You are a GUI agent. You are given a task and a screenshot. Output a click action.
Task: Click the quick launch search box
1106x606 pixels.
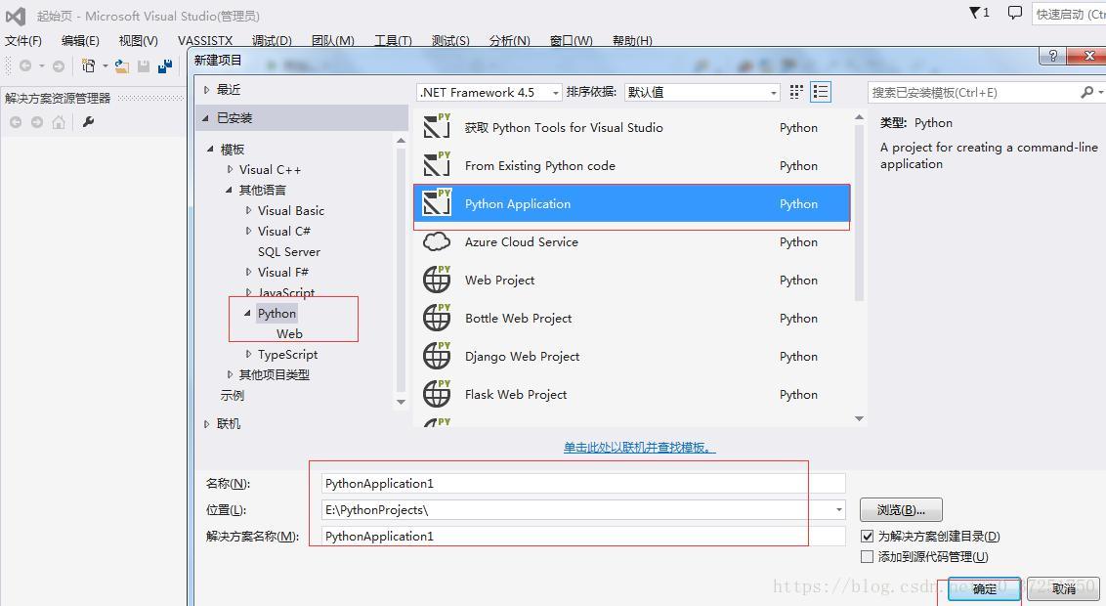[1069, 14]
